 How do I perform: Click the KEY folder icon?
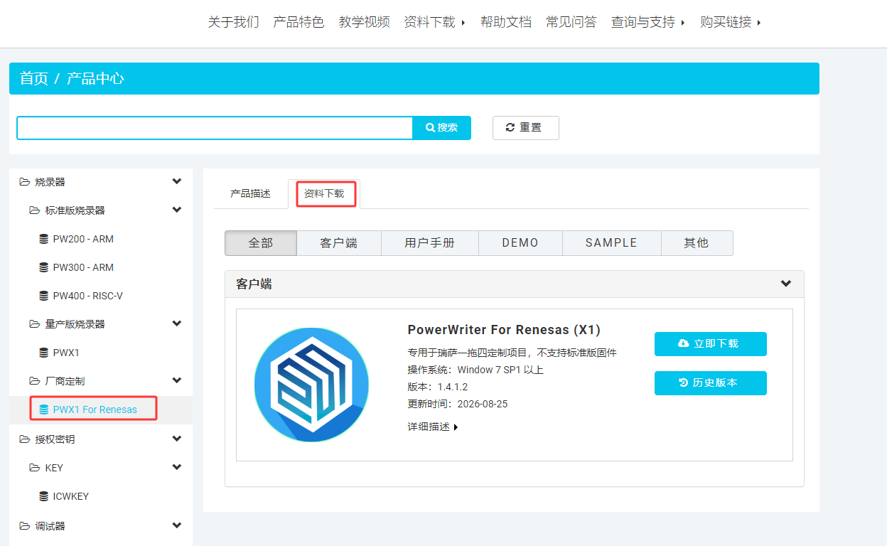[35, 468]
